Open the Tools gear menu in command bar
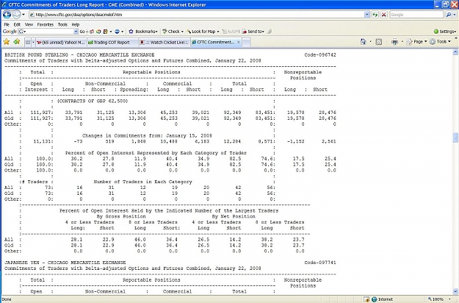 point(440,42)
